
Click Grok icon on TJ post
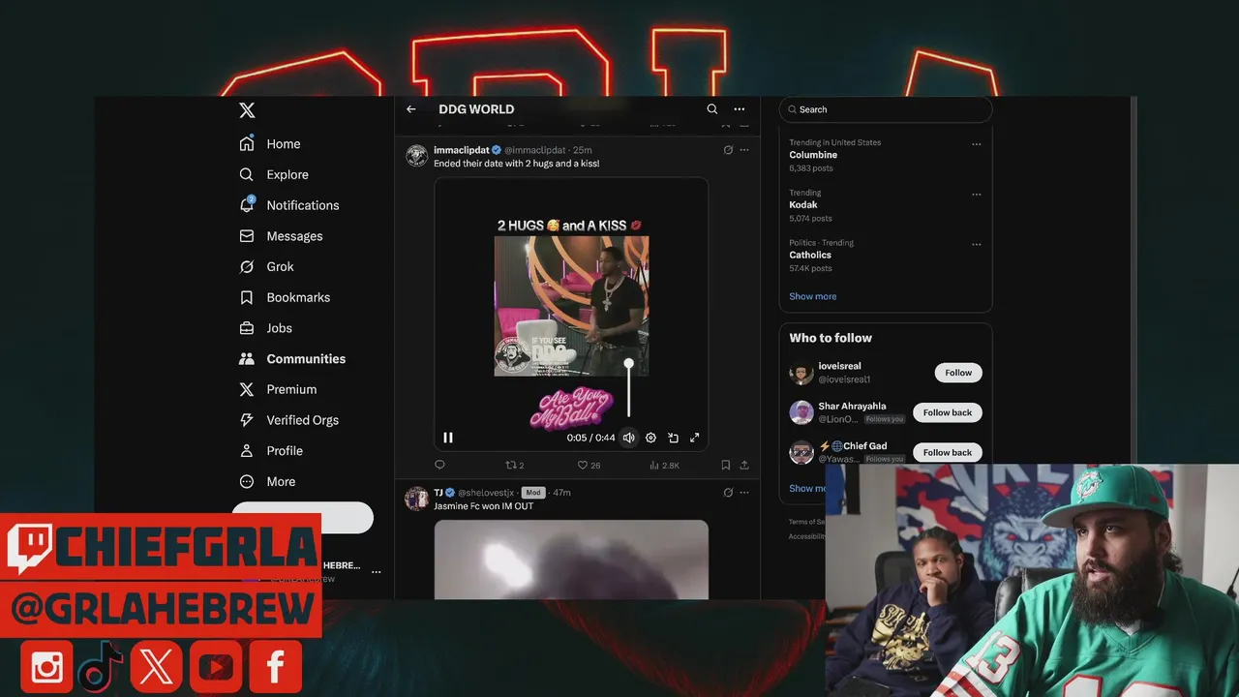[728, 493]
